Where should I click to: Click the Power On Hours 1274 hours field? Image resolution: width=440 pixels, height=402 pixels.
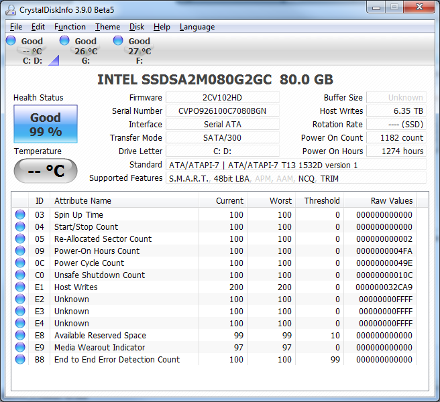[396, 151]
